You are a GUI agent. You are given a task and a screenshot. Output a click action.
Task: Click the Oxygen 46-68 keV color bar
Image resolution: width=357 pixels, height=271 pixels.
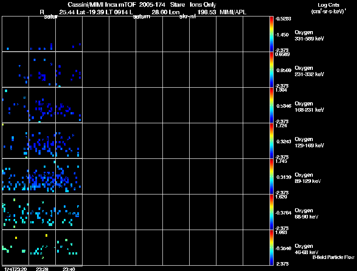click(x=271, y=247)
